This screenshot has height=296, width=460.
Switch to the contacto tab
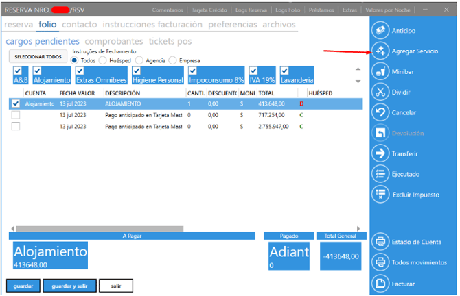80,25
